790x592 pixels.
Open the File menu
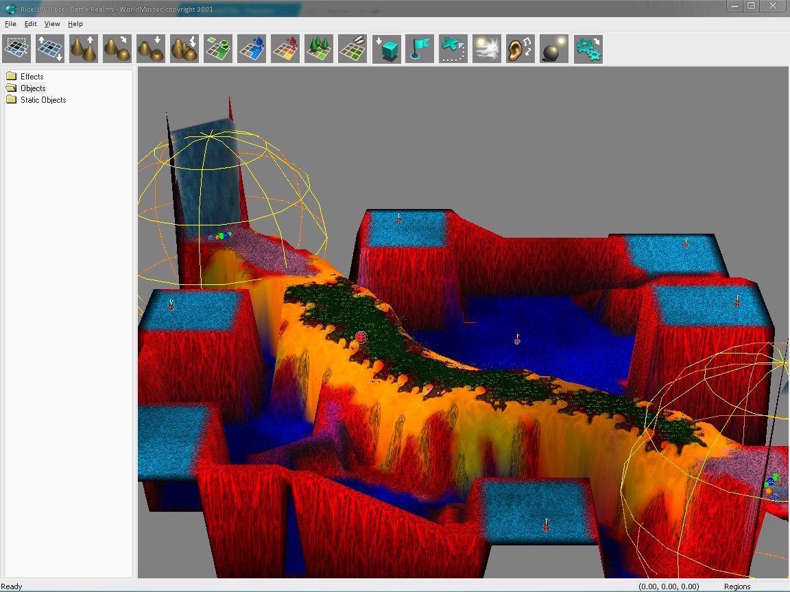(x=10, y=24)
